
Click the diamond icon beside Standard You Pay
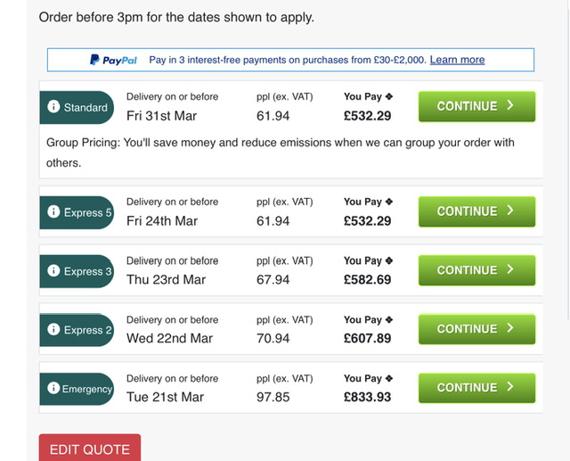point(388,96)
